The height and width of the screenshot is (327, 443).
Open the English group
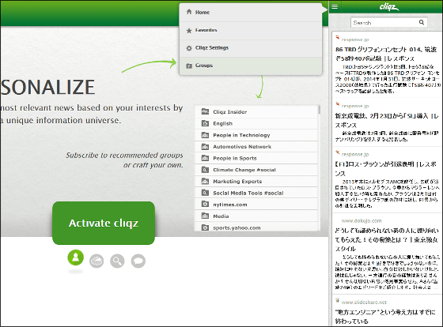click(256, 123)
